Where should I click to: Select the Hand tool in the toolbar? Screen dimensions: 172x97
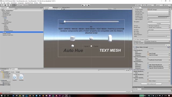click(x=2, y=5)
